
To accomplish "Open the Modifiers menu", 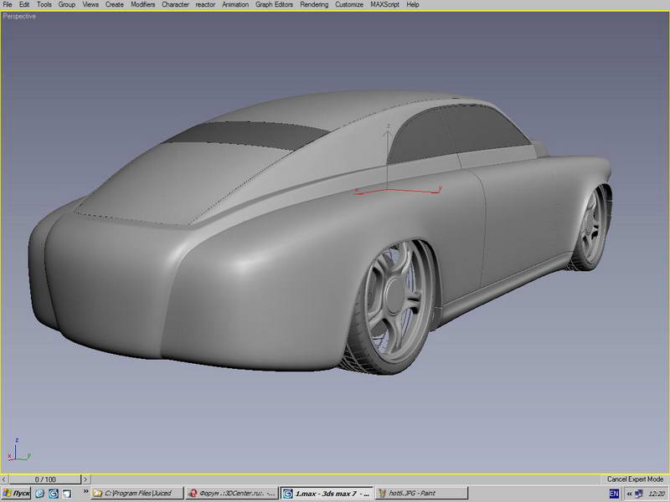I will point(142,5).
